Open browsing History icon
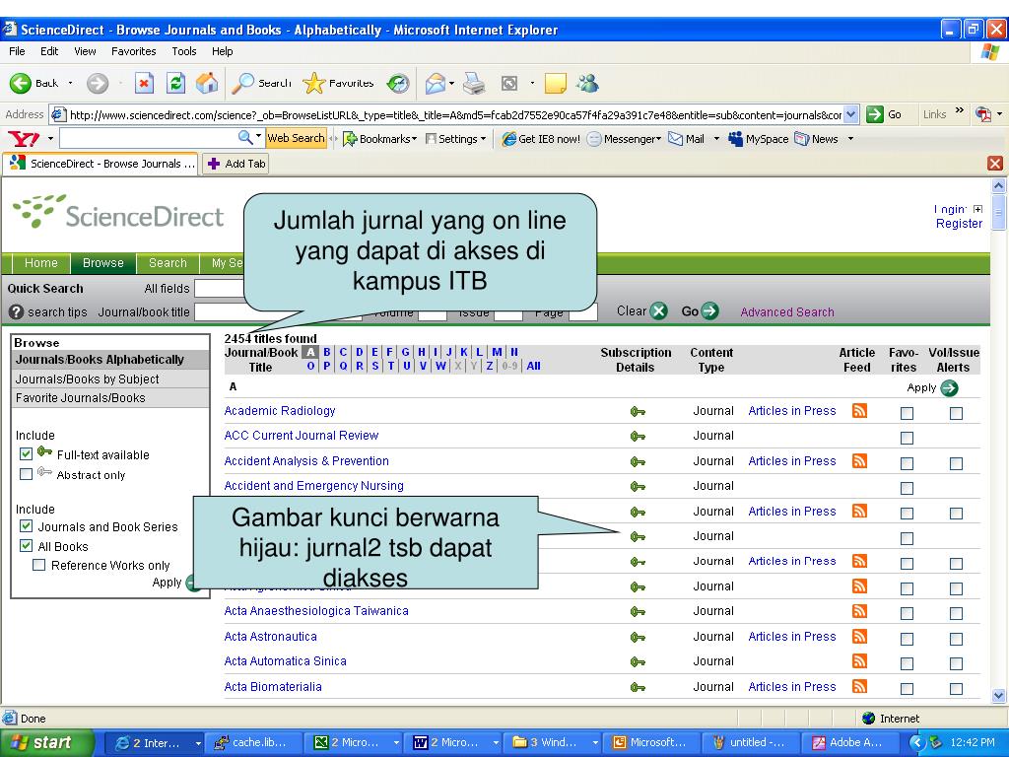1009x757 pixels. click(x=398, y=83)
